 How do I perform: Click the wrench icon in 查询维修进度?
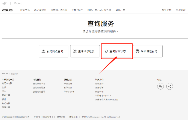pyautogui.click(x=75, y=51)
